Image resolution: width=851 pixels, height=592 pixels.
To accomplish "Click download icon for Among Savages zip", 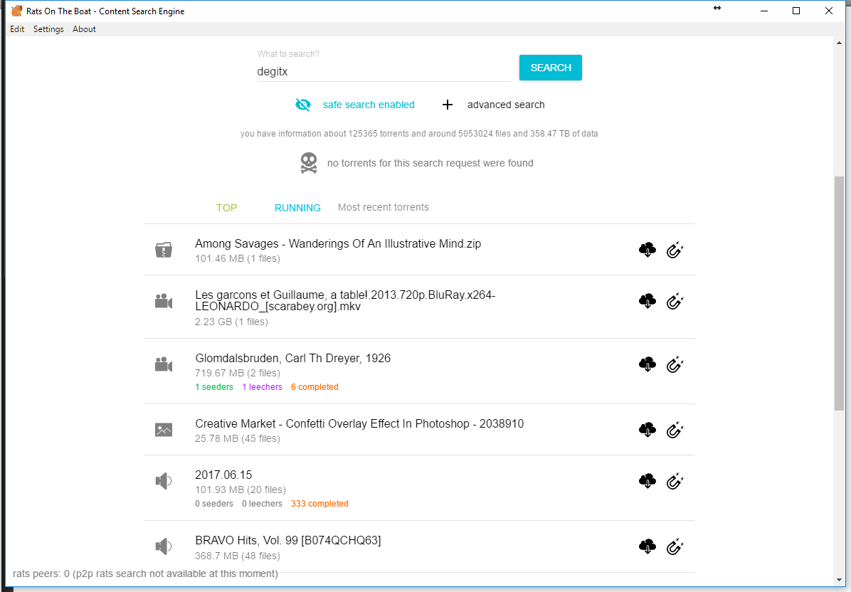I will point(647,250).
